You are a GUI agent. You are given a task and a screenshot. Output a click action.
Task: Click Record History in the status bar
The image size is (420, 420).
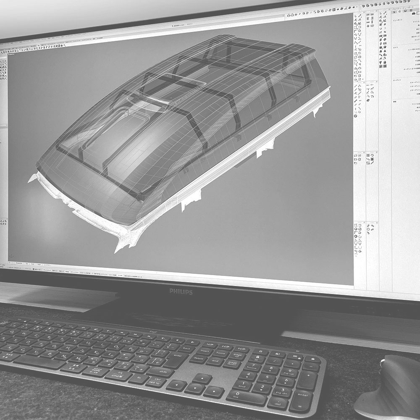coord(103,274)
